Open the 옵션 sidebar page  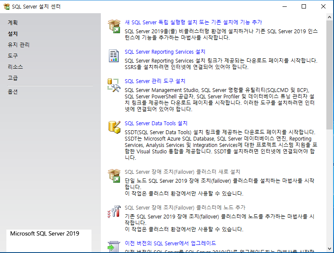click(13, 92)
